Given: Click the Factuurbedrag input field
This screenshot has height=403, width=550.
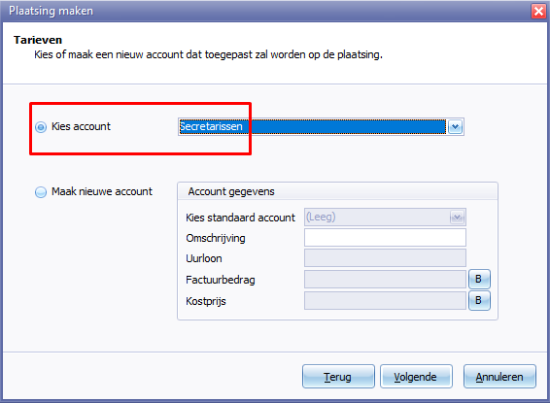Looking at the screenshot, I should tap(385, 280).
